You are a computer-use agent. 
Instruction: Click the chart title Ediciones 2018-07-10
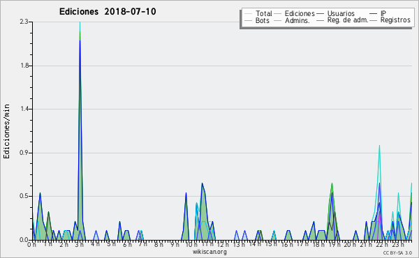point(108,12)
